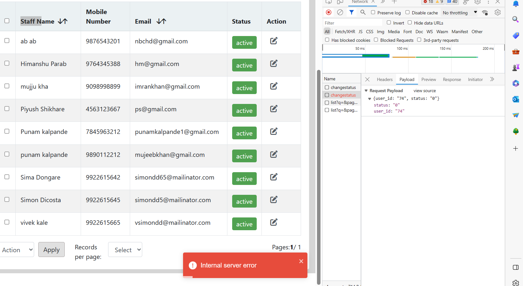Open browser sidebar search icon
This screenshot has width=523, height=286.
click(515, 19)
